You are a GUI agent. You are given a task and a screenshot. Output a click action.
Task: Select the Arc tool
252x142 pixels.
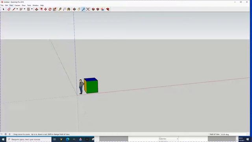pos(21,9)
